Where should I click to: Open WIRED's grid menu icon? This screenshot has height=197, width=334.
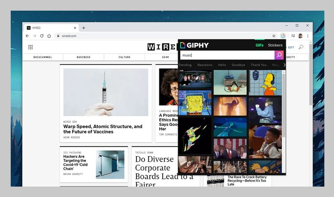31,47
